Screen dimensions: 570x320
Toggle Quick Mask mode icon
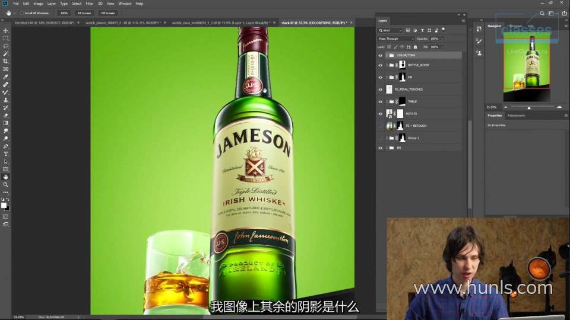[5, 217]
